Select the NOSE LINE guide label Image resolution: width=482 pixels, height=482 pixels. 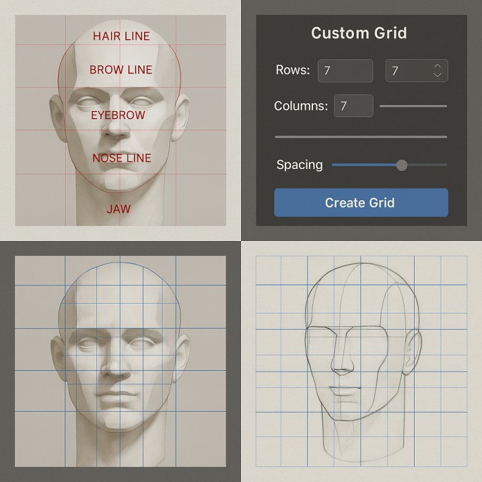coord(122,158)
